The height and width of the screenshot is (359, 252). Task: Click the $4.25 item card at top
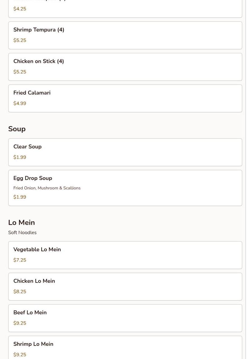125,9
